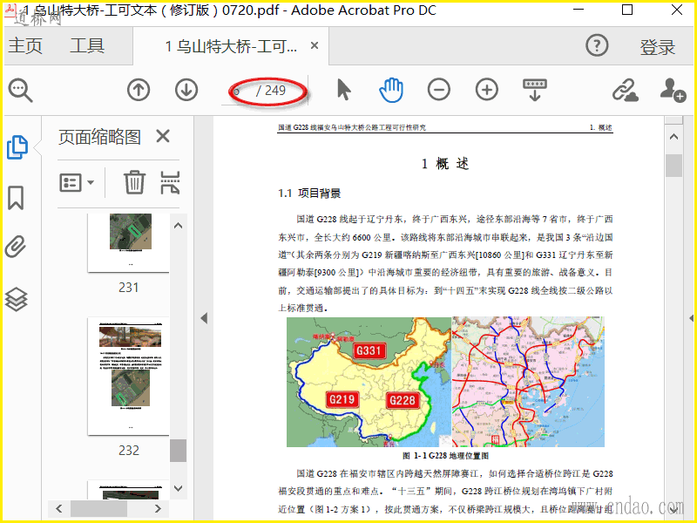Image resolution: width=697 pixels, height=523 pixels.
Task: Zoom in with the plus button
Action: (x=487, y=90)
